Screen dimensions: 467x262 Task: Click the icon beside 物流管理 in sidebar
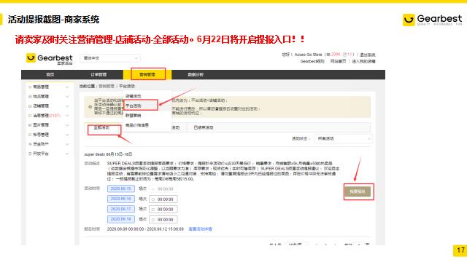point(30,97)
